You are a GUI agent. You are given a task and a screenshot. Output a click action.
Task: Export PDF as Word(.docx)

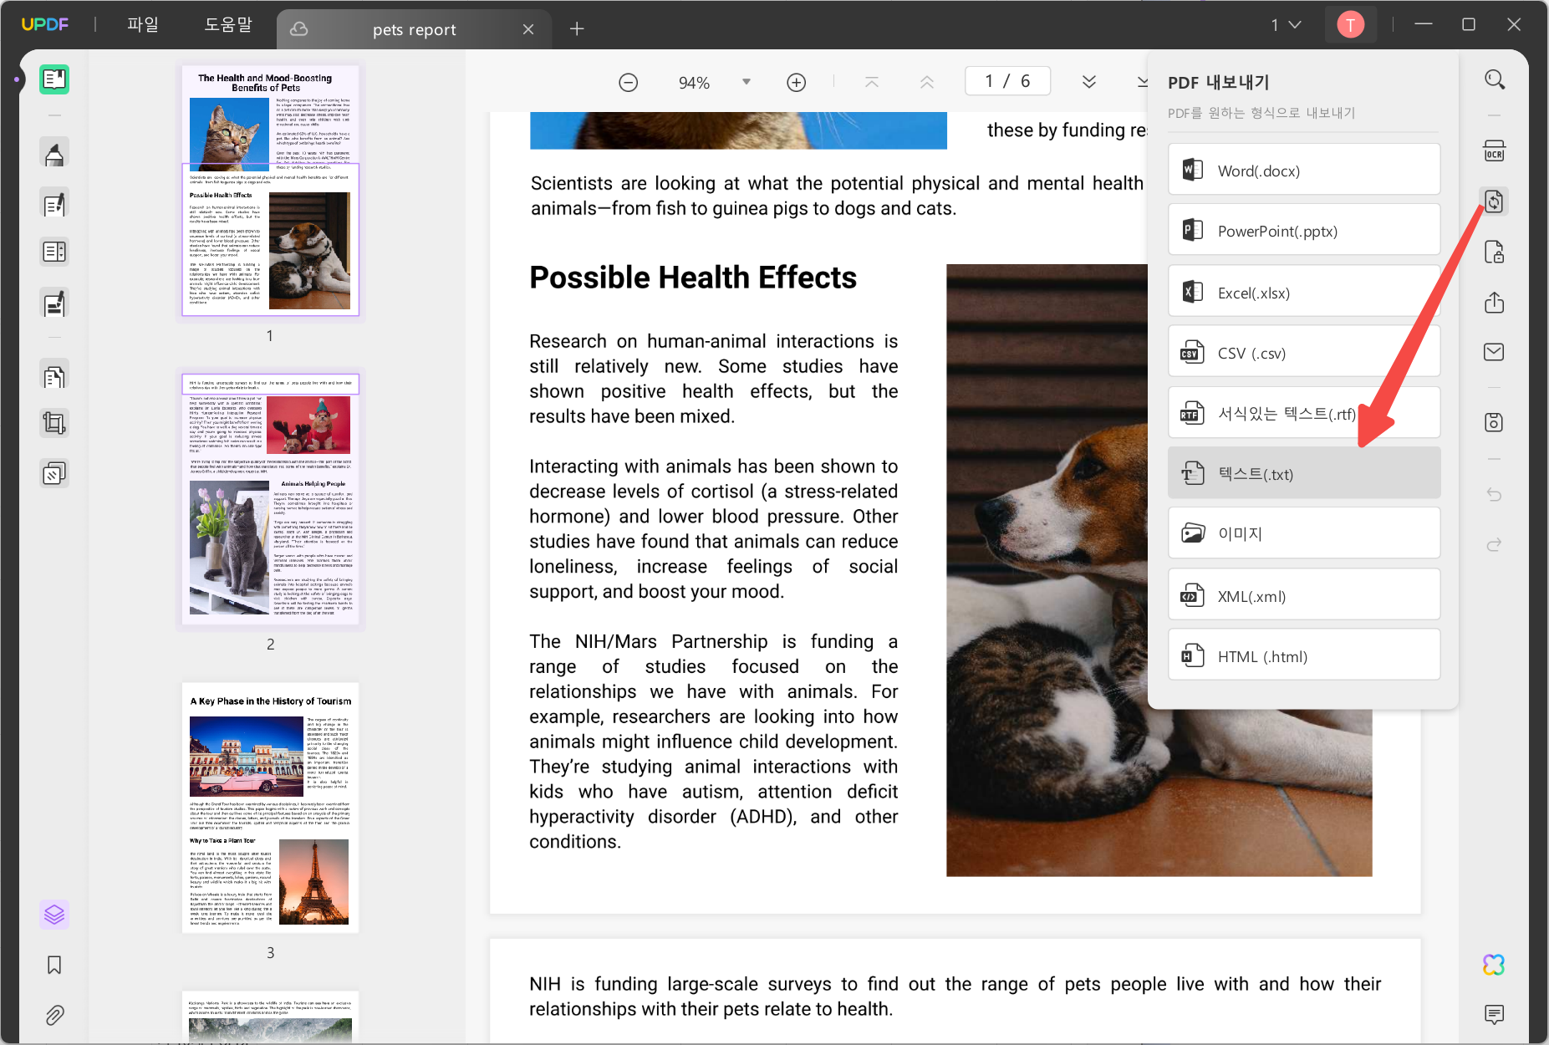(1304, 171)
